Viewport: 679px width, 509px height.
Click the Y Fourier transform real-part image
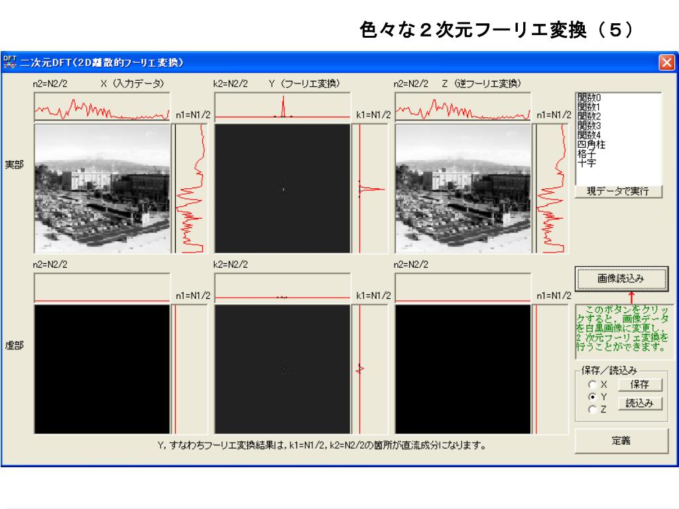point(282,189)
